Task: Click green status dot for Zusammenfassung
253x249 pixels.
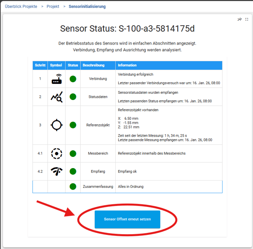Action: (x=73, y=187)
